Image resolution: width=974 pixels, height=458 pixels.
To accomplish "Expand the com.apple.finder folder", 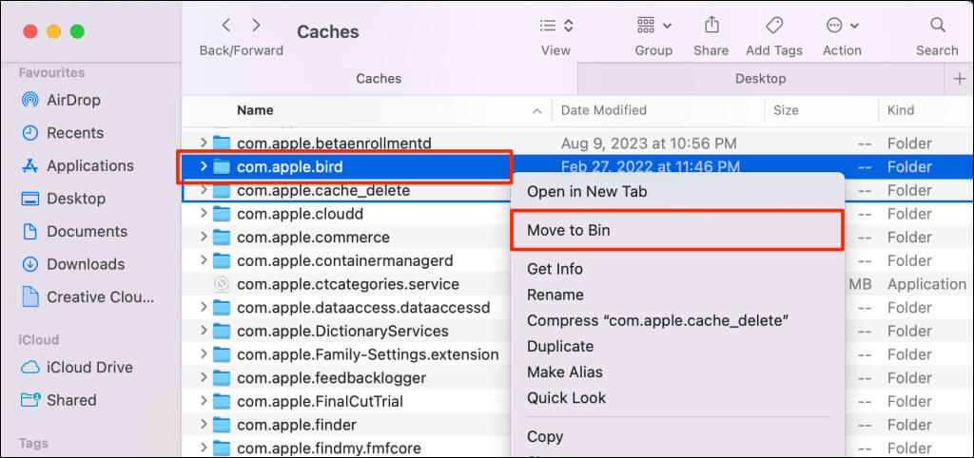I will tap(204, 425).
